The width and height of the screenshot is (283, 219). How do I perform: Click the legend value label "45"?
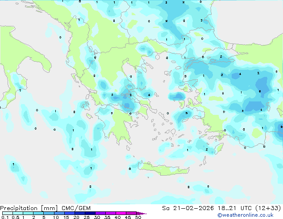pyautogui.click(x=128, y=217)
